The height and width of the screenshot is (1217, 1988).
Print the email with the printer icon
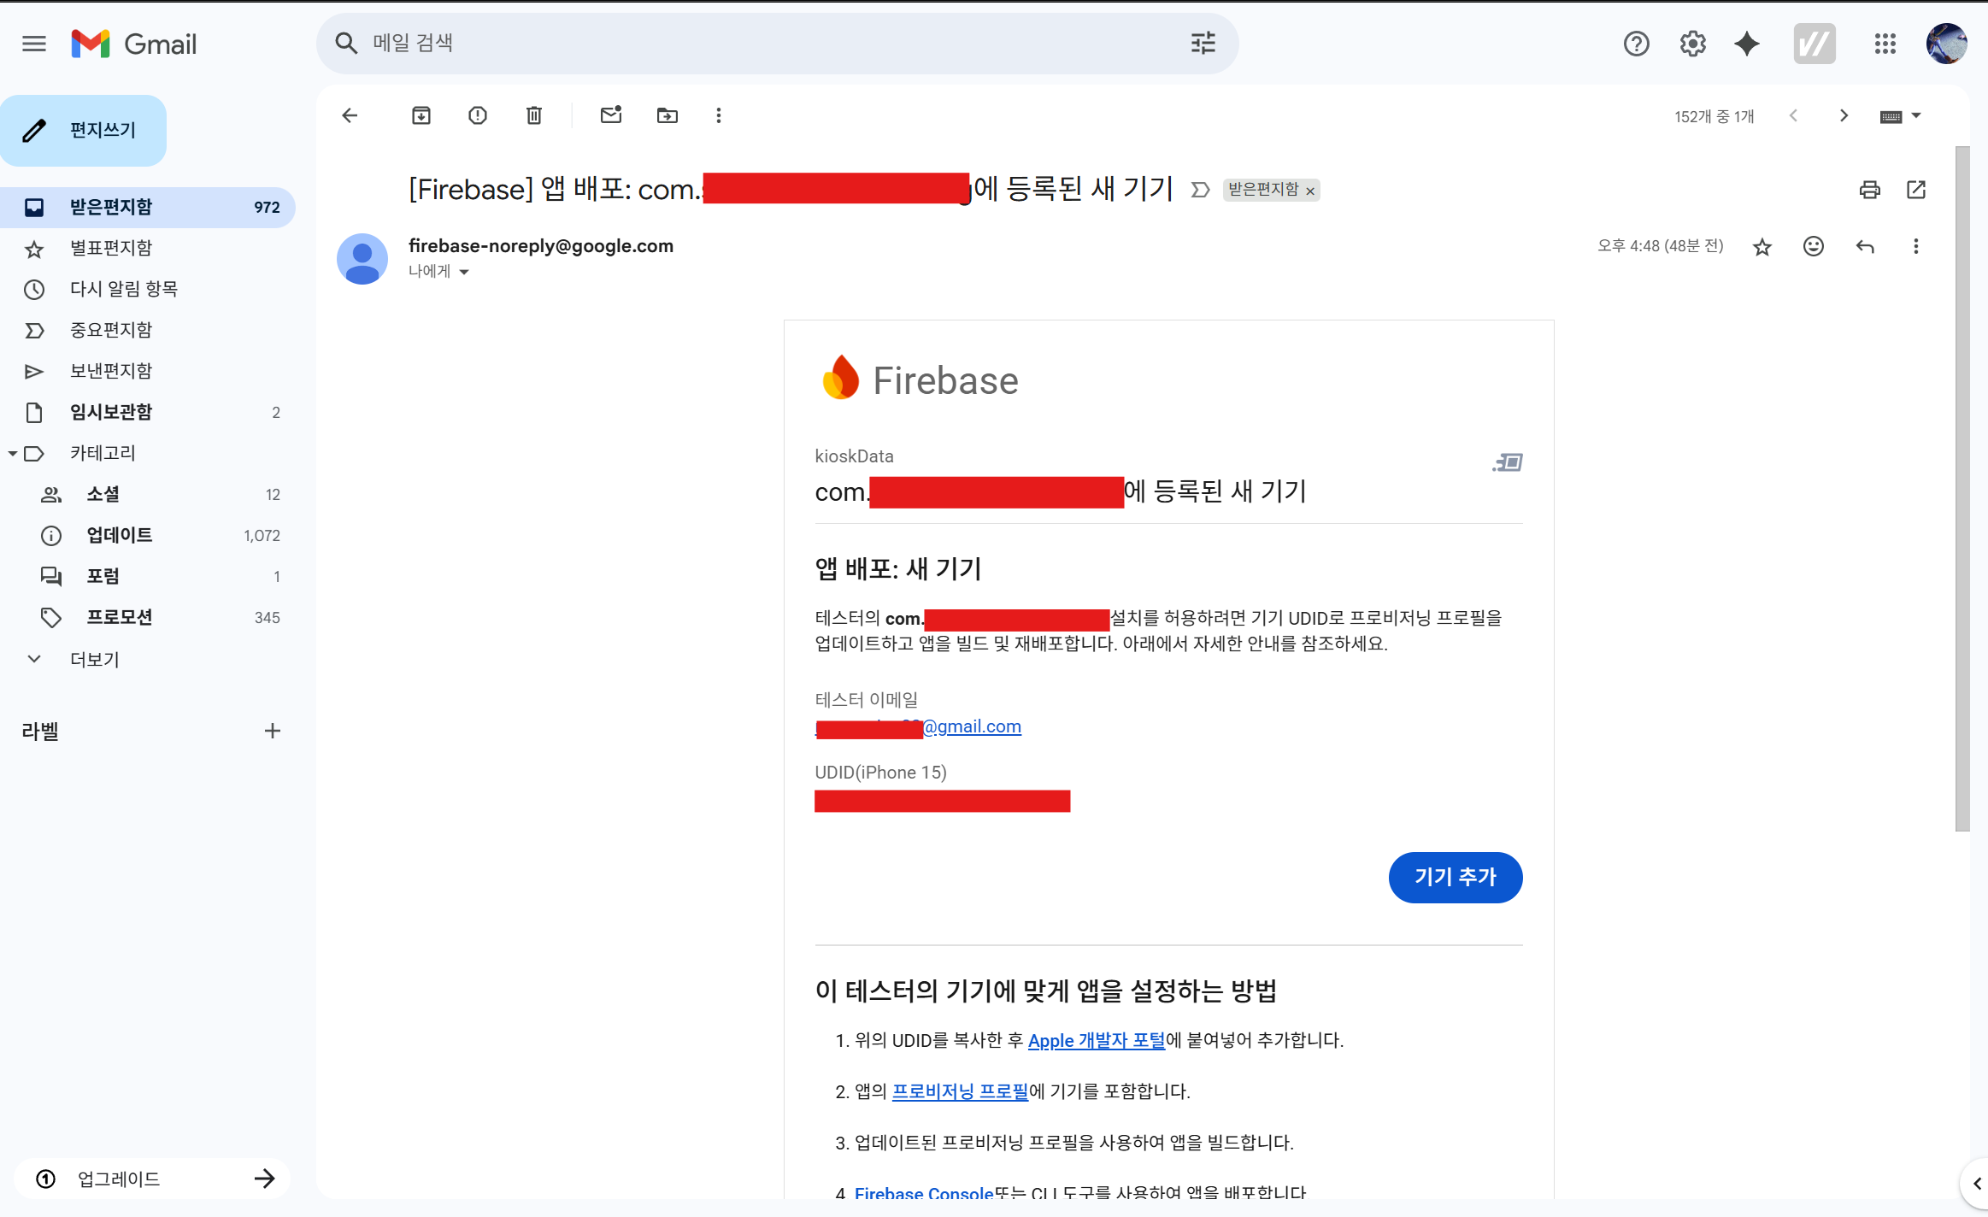coord(1869,190)
